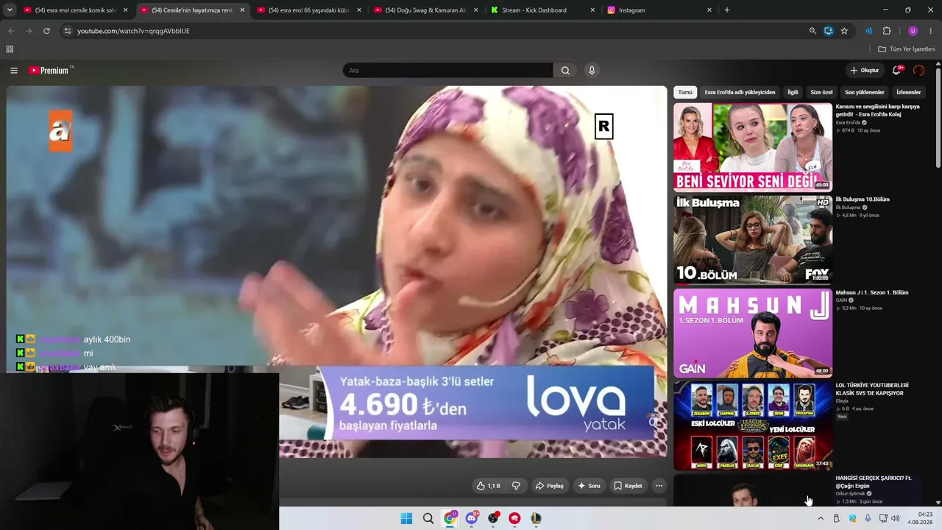Screen dimensions: 942x530
Task: Focus the YouTube 'Ara' search field
Action: pyautogui.click(x=447, y=71)
